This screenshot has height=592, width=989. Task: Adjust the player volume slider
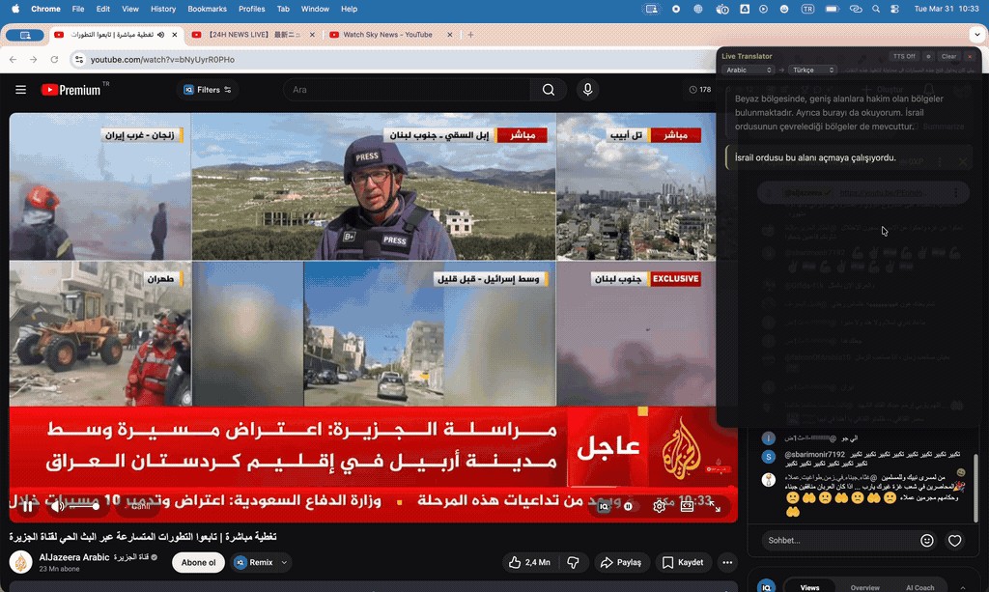[x=83, y=506]
